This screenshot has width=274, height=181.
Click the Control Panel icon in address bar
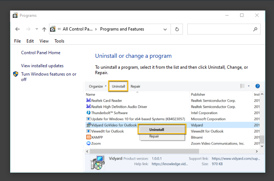coord(53,29)
